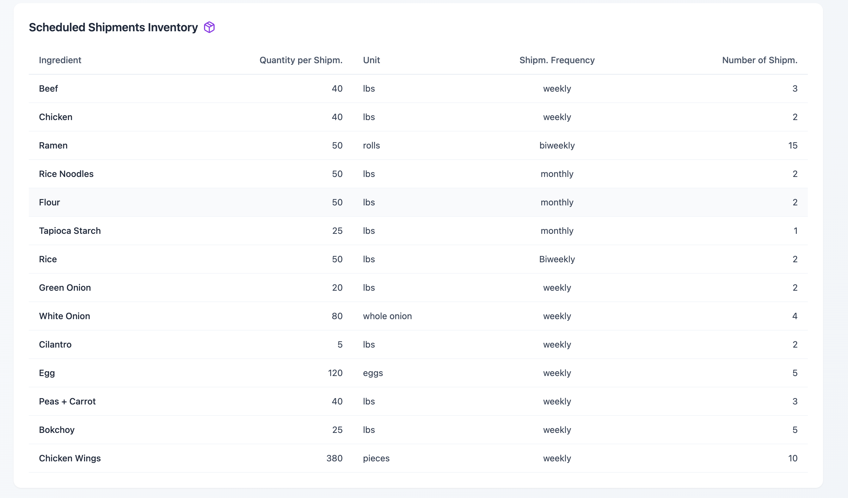Click the purple package box icon

(209, 27)
